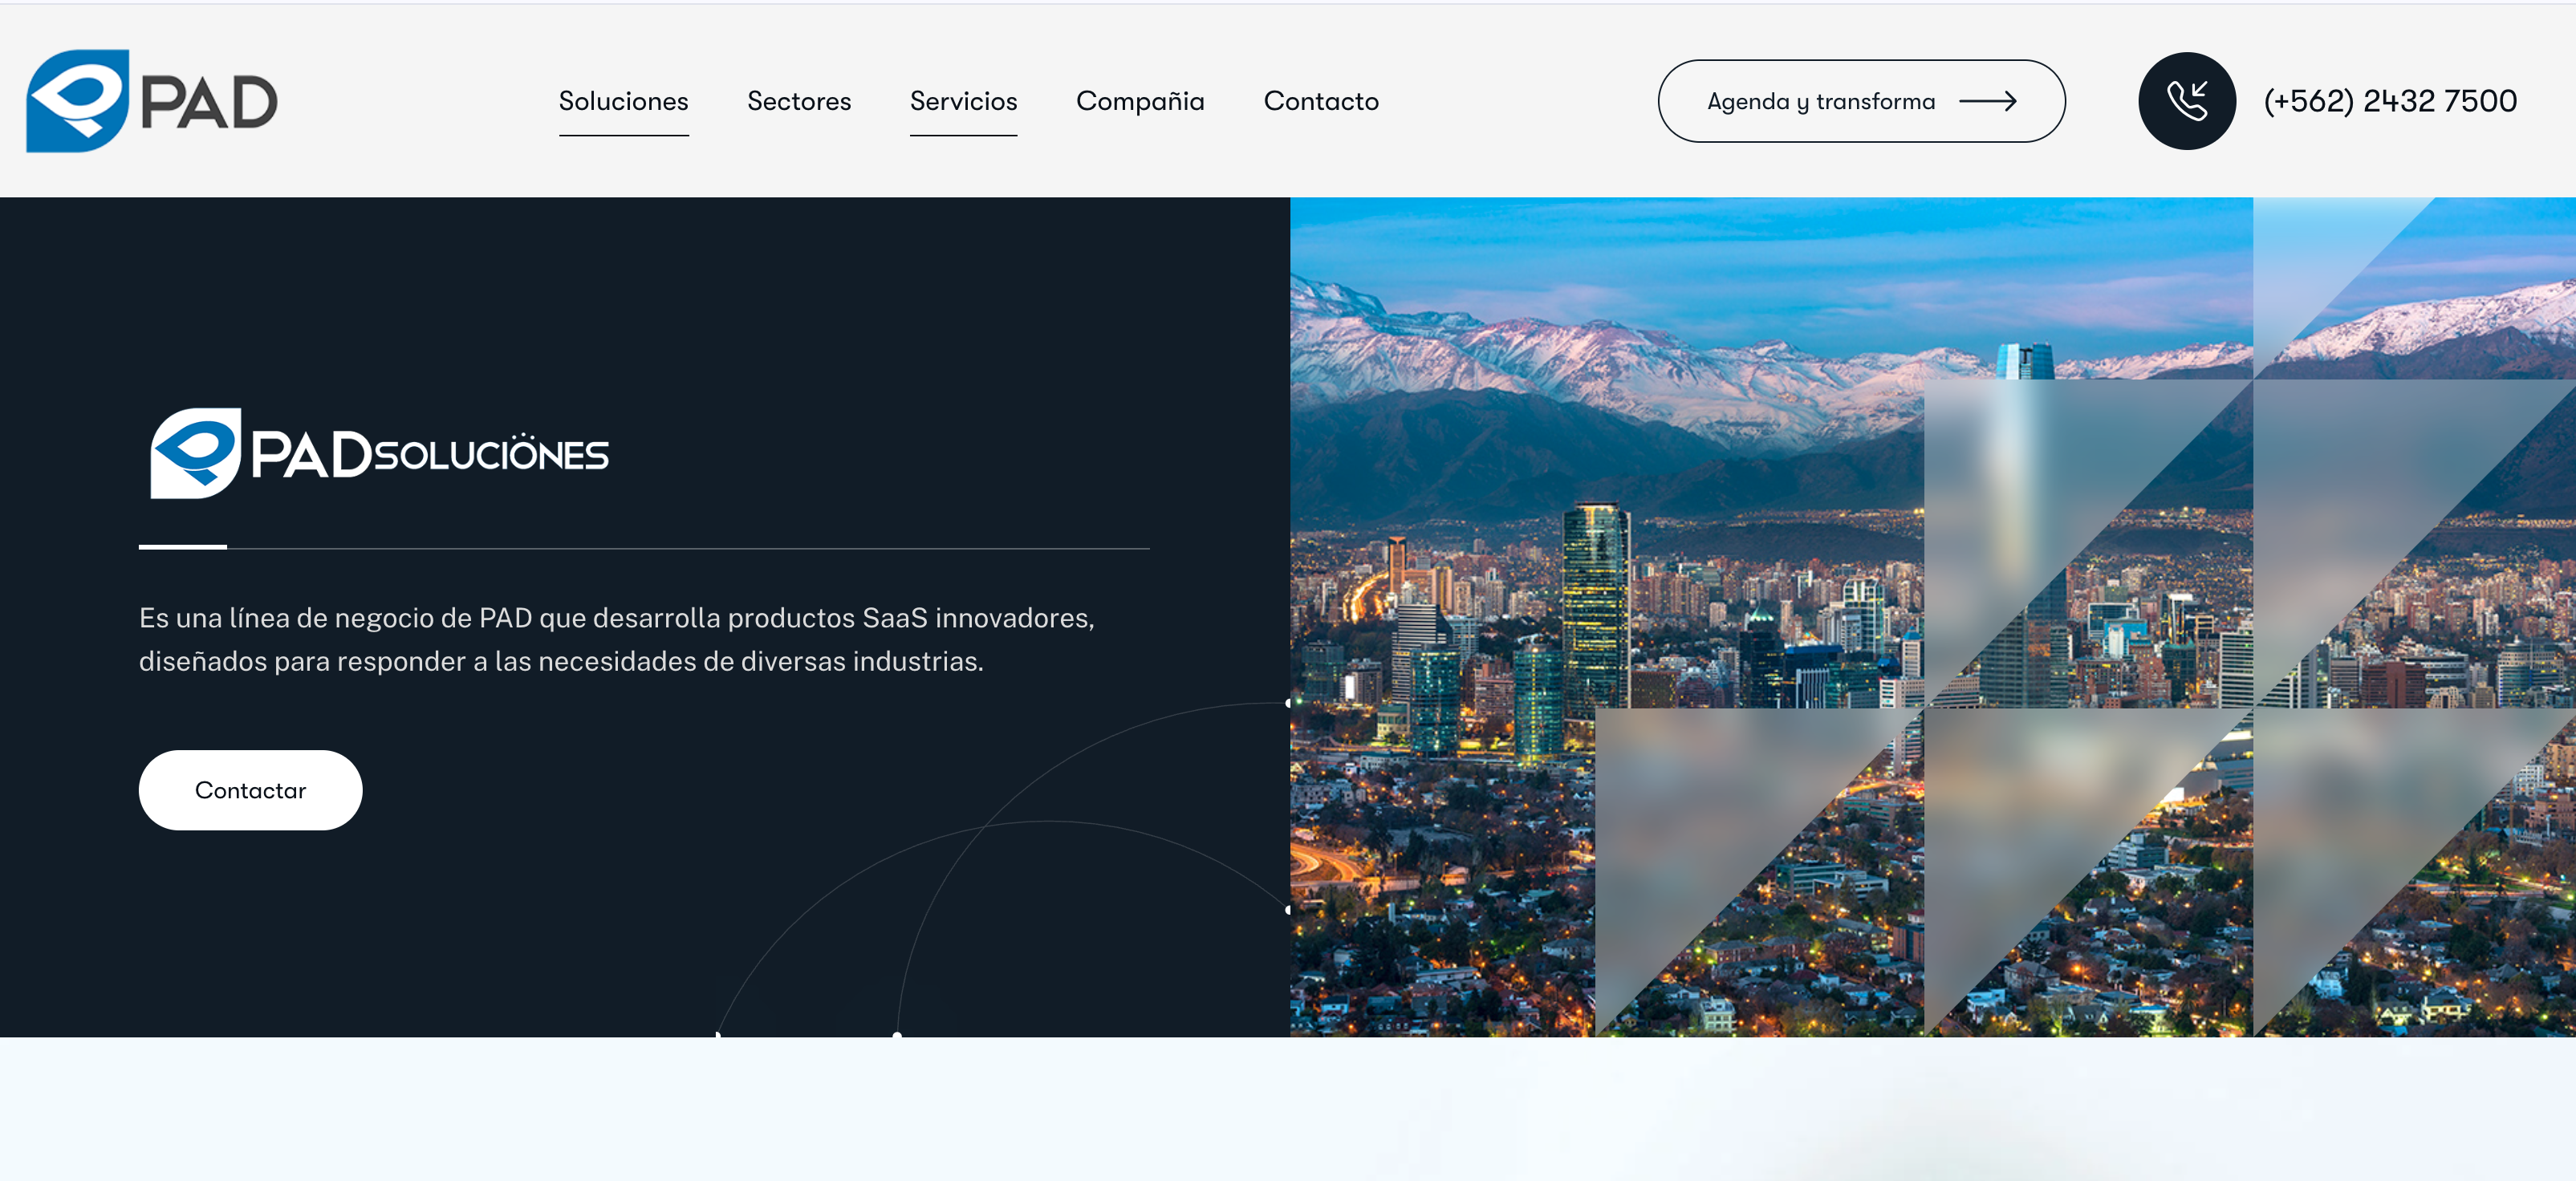Screen dimensions: 2576x1181
Task: Click the SaaS product description paragraph
Action: point(616,639)
